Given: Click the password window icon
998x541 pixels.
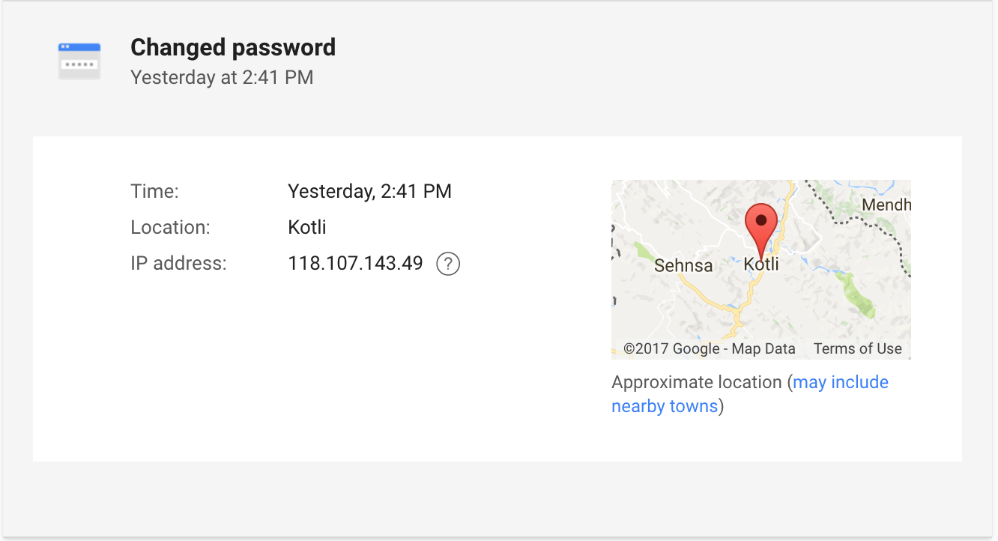Looking at the screenshot, I should click(79, 61).
